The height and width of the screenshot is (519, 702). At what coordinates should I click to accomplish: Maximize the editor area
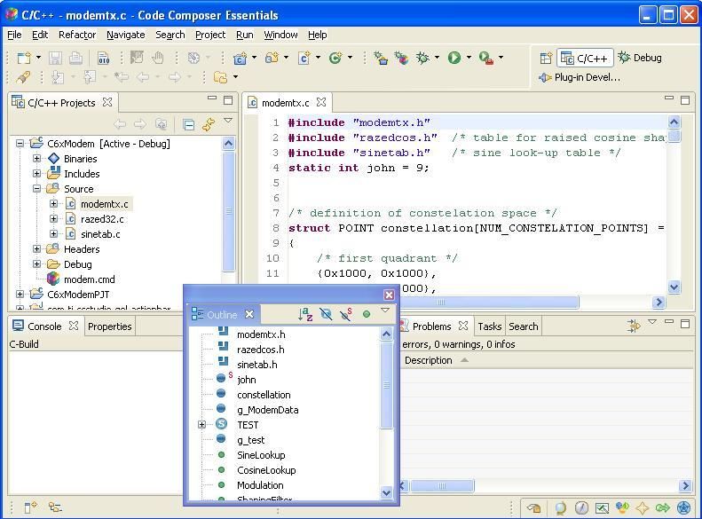pyautogui.click(x=684, y=100)
